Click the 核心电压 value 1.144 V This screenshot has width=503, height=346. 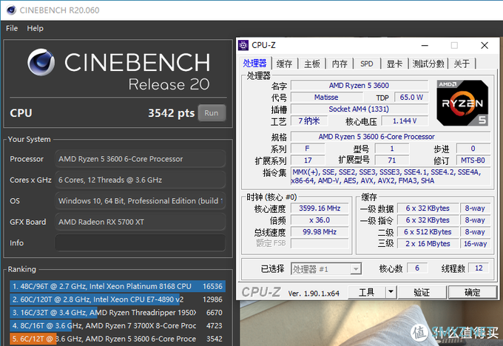click(405, 121)
